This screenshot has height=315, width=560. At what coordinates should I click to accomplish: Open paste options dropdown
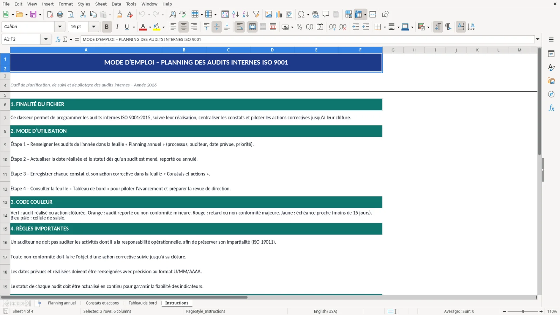(110, 15)
